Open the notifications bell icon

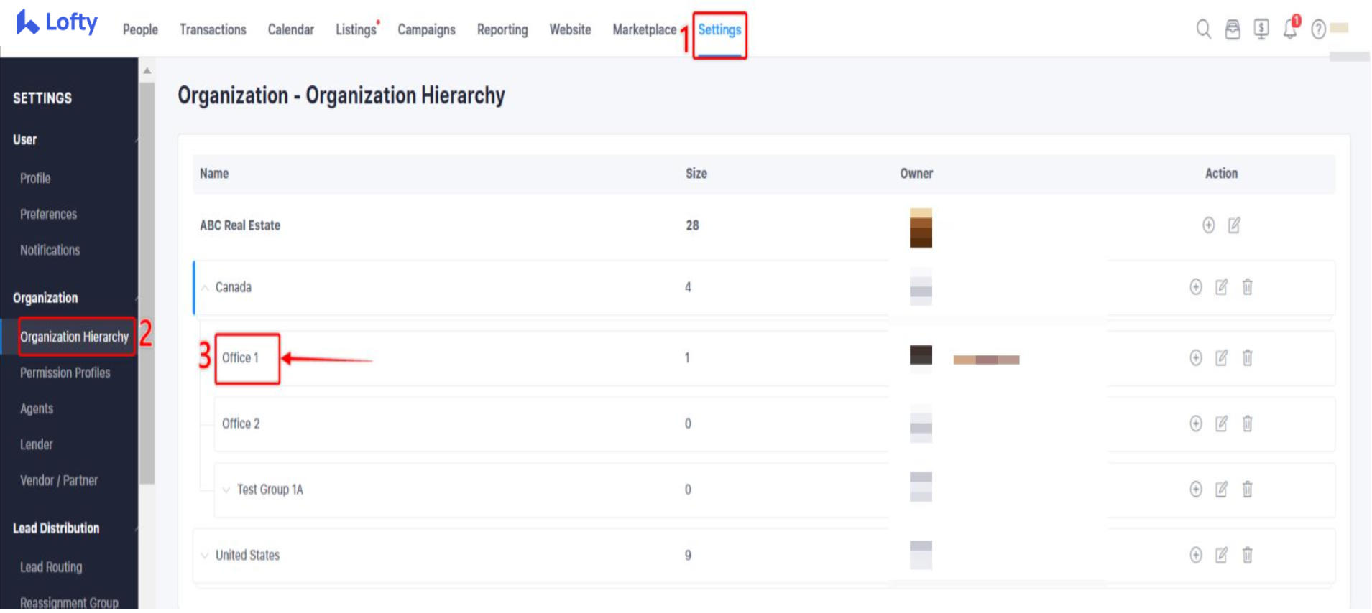[x=1291, y=29]
